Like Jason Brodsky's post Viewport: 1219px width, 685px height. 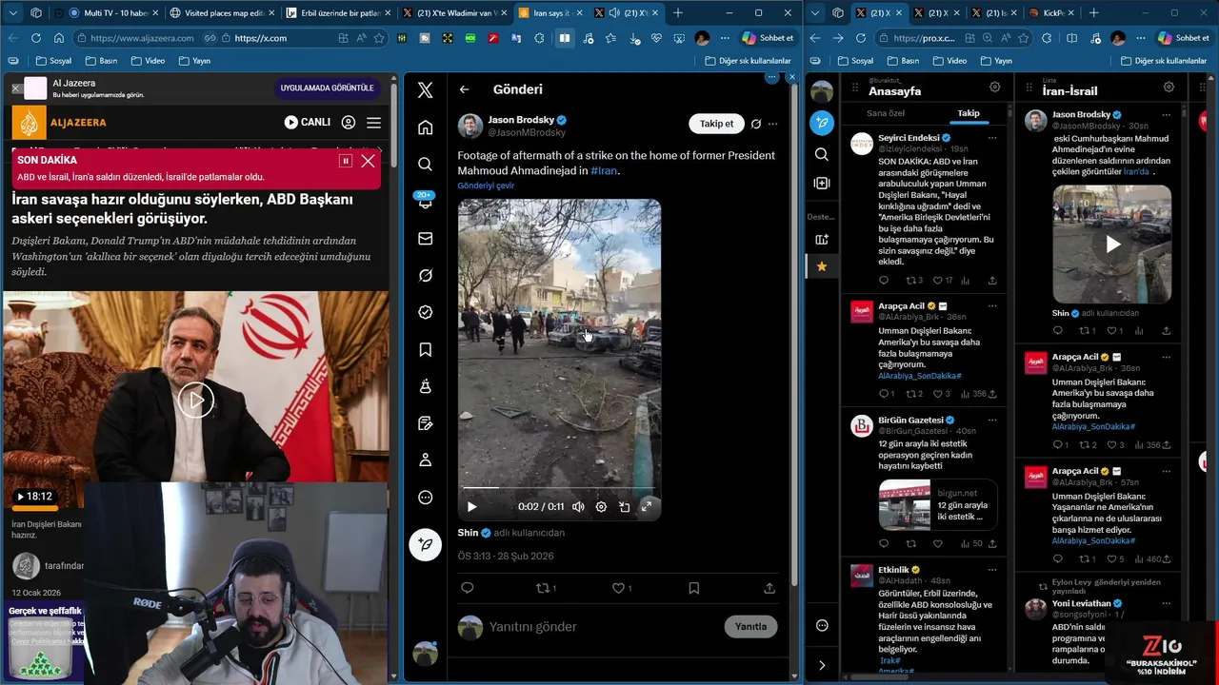pyautogui.click(x=620, y=588)
